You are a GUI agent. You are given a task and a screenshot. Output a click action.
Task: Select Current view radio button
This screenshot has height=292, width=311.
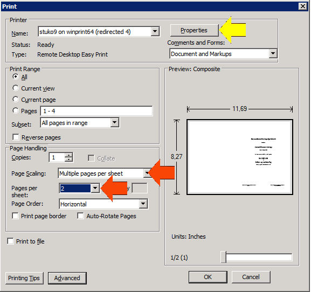[16, 88]
